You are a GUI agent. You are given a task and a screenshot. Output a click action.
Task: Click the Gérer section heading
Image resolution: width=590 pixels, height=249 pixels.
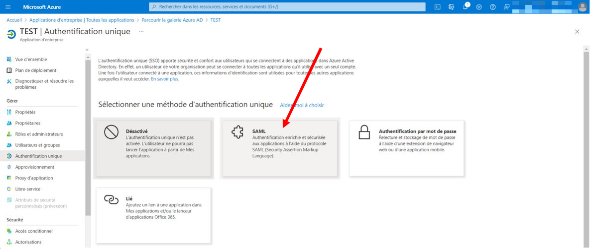pyautogui.click(x=12, y=101)
